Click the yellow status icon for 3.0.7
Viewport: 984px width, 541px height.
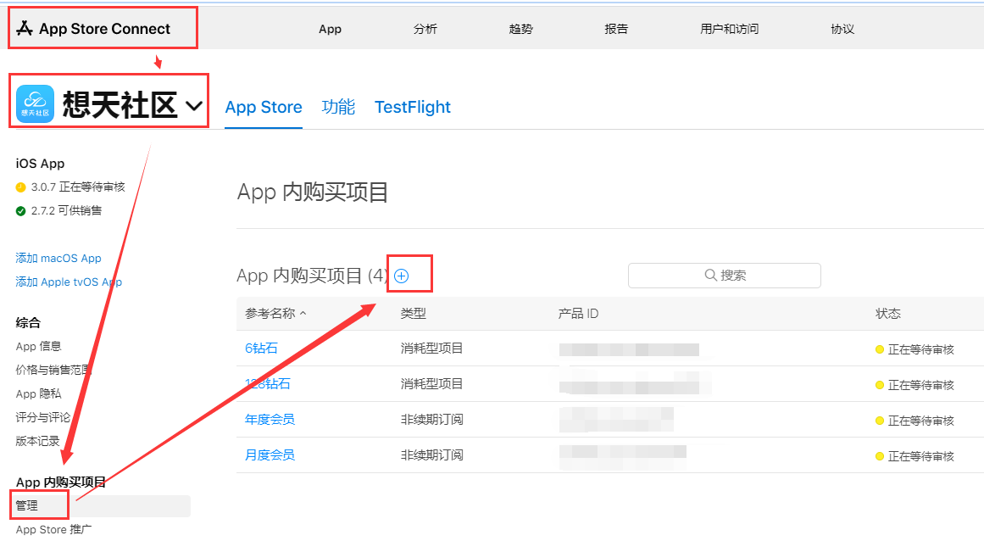point(20,187)
